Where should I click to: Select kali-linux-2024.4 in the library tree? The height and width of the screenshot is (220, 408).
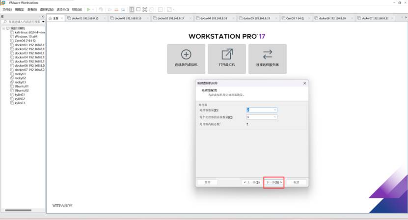[28, 32]
